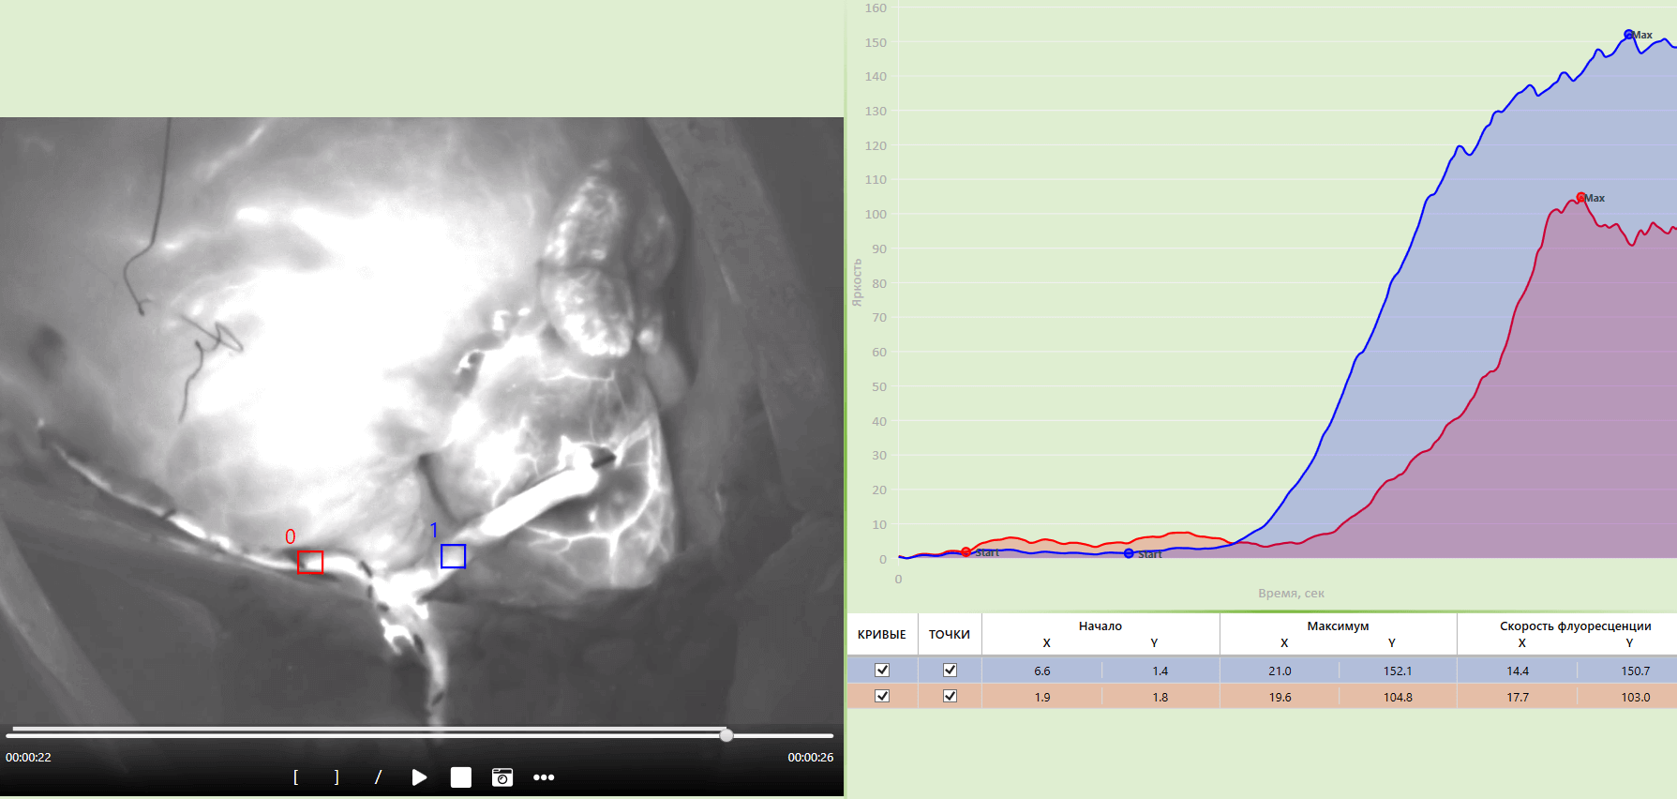Click the video seek slider thumb
Screen dimensions: 1677x799
coord(726,735)
